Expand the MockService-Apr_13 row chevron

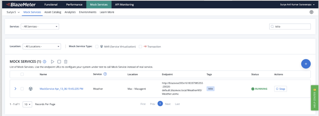click(x=15, y=89)
